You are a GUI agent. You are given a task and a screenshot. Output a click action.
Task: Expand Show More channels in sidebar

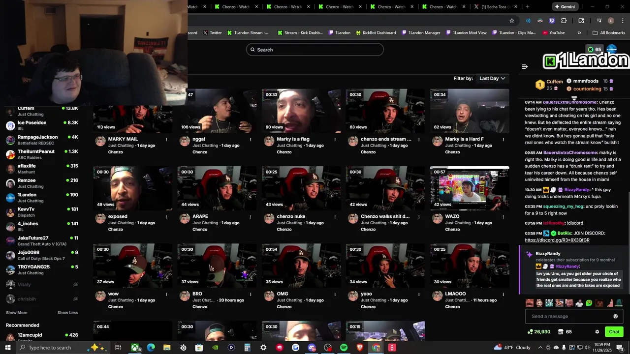coord(17,313)
